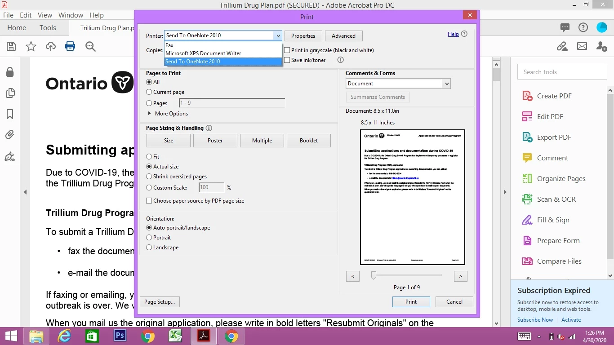Open the attachments paperclip panel

(x=10, y=135)
